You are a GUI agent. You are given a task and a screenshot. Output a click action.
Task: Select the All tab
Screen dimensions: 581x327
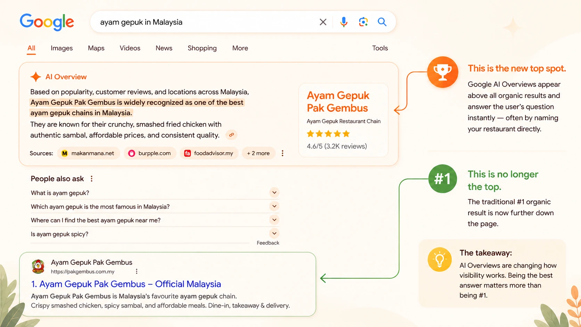(x=31, y=48)
